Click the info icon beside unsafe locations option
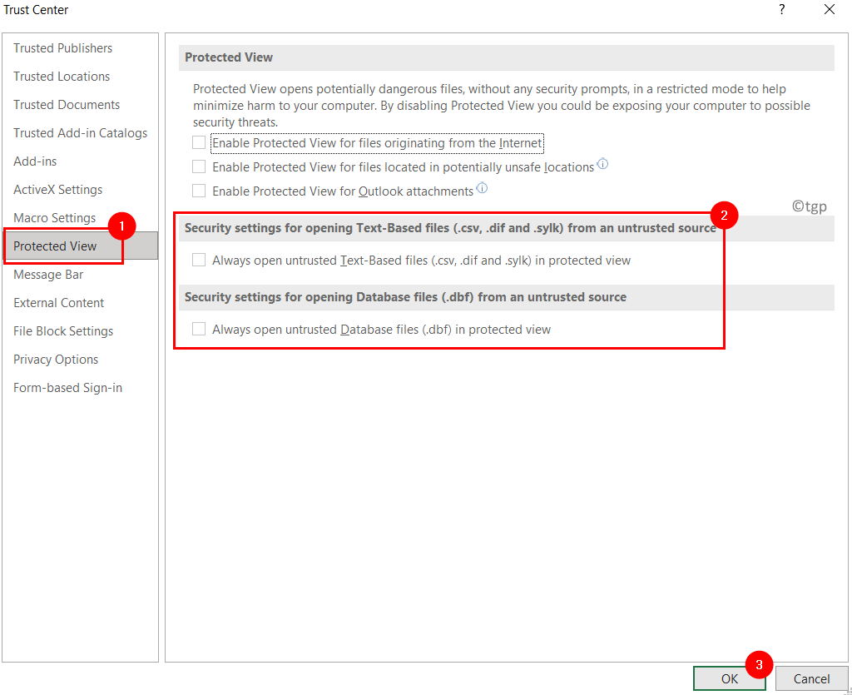The width and height of the screenshot is (852, 695). click(x=602, y=166)
